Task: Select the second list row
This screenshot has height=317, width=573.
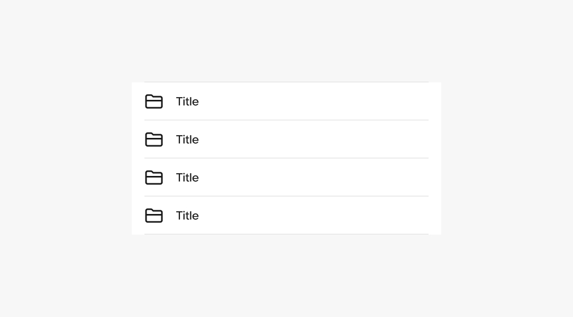Action: (x=286, y=139)
